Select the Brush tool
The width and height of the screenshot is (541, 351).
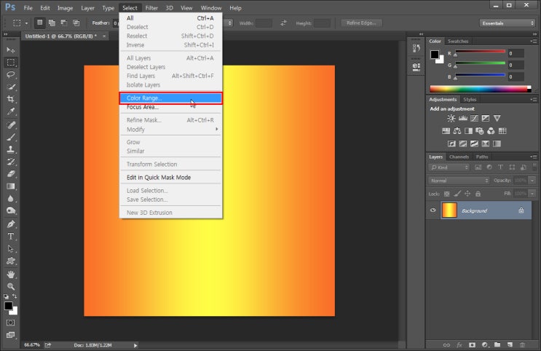tap(11, 137)
